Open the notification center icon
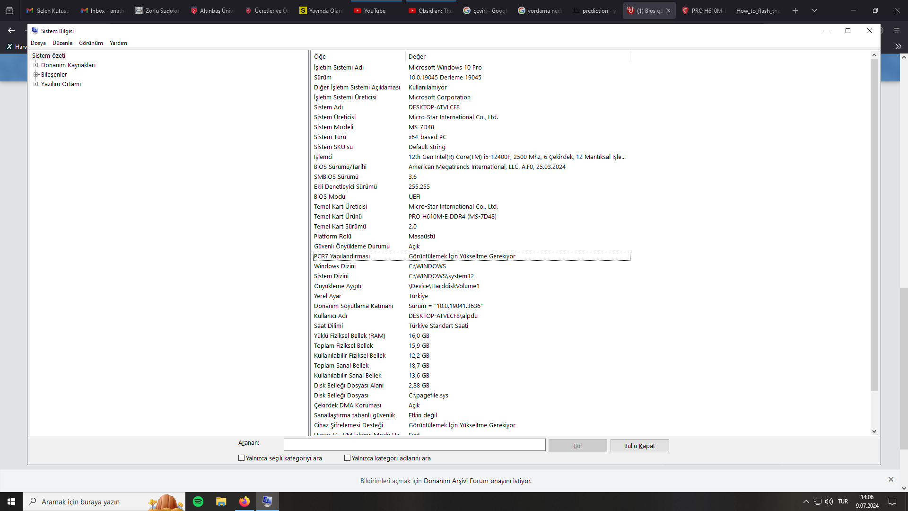908x511 pixels. pyautogui.click(x=892, y=502)
